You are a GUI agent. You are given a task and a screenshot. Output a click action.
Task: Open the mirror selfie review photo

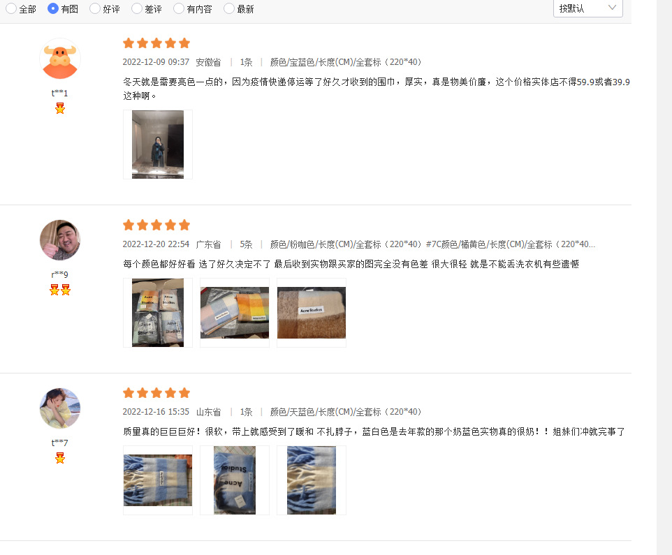158,145
